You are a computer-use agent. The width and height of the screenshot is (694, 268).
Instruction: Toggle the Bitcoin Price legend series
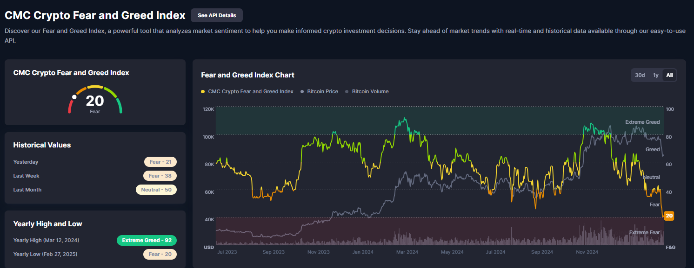(x=320, y=91)
